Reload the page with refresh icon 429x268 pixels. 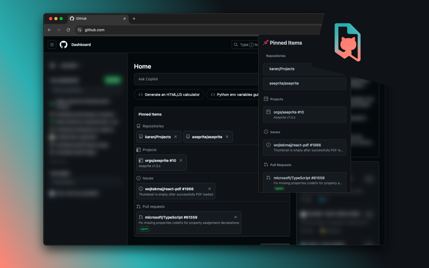pos(68,30)
